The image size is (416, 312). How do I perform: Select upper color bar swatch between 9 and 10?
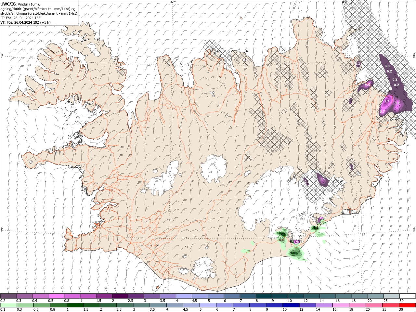point(280,296)
